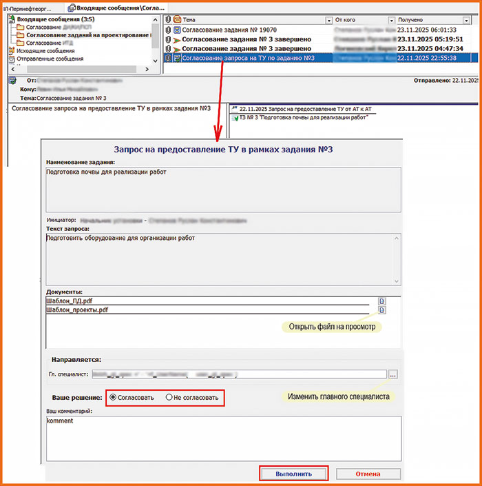Select the Не согласовать radio option

pyautogui.click(x=169, y=398)
